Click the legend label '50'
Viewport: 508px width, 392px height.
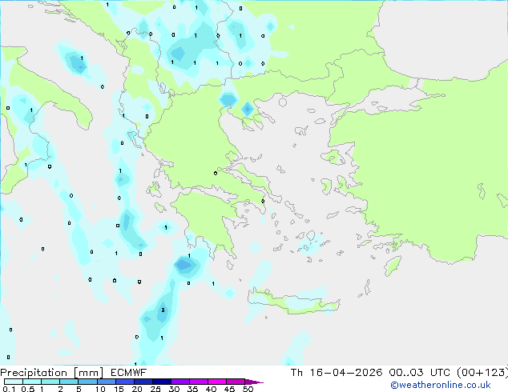pos(248,389)
